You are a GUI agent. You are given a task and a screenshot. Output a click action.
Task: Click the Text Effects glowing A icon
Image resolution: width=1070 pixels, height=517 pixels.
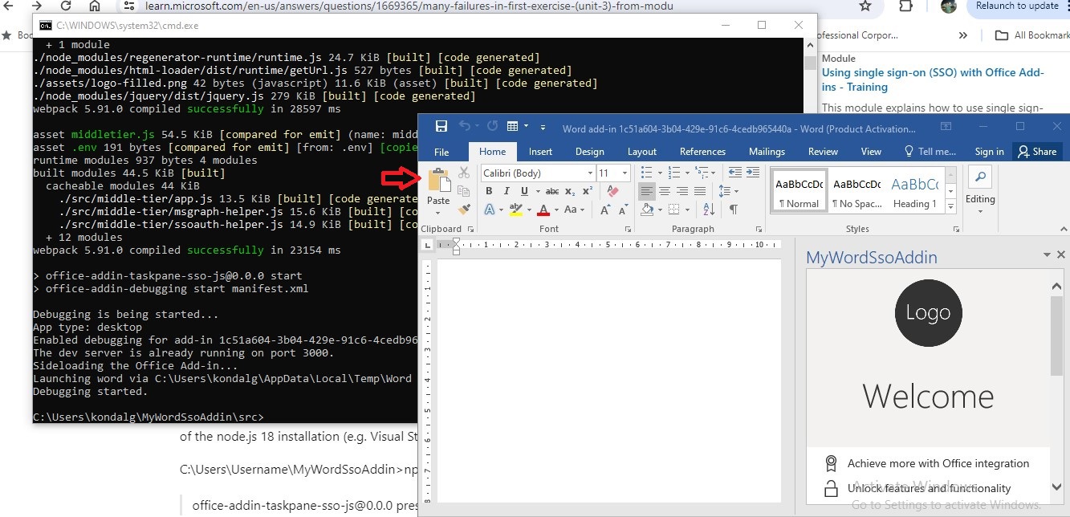pyautogui.click(x=489, y=210)
